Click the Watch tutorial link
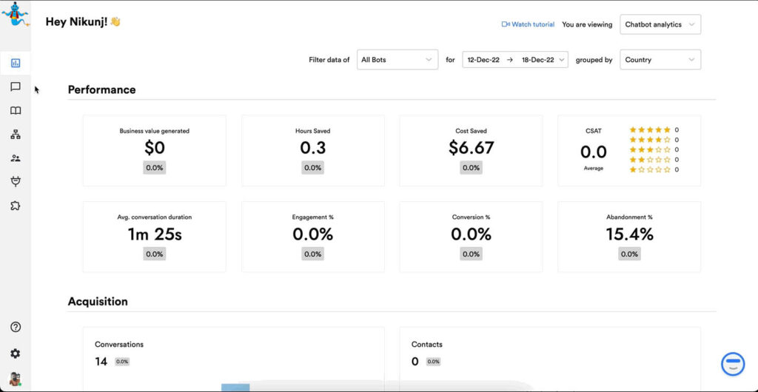Viewport: 758px width, 392px height. 528,24
